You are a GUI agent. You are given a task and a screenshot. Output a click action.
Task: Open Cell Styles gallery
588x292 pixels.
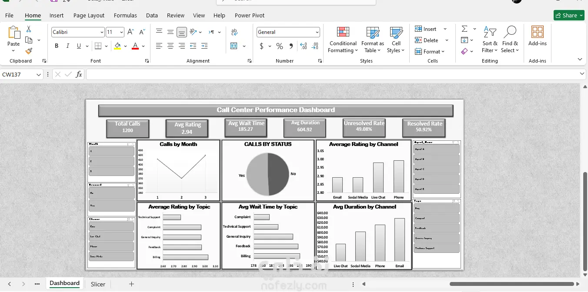pyautogui.click(x=396, y=39)
